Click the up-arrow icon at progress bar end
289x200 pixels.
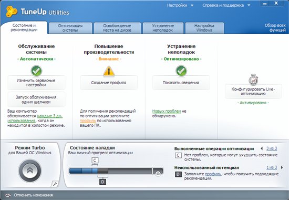point(158,174)
